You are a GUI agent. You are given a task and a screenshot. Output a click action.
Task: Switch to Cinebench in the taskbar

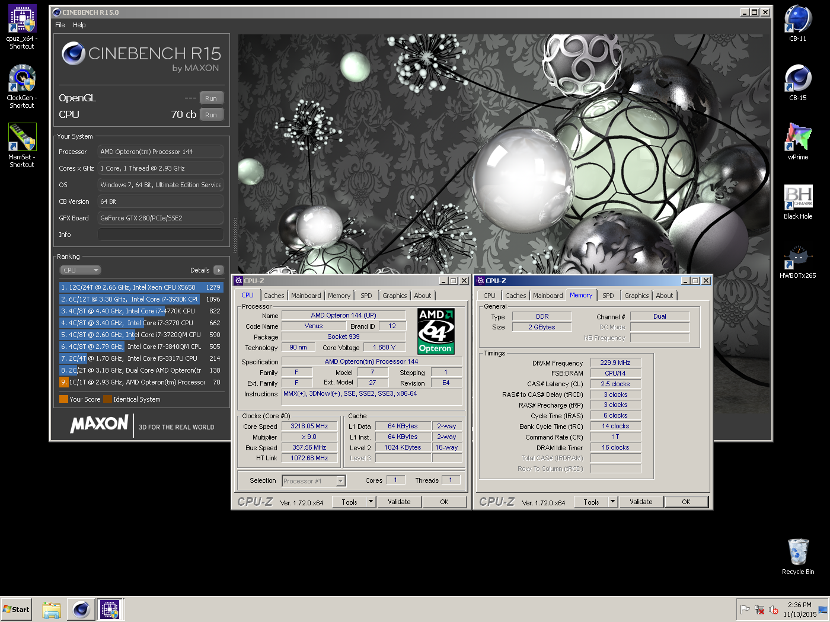pyautogui.click(x=81, y=610)
